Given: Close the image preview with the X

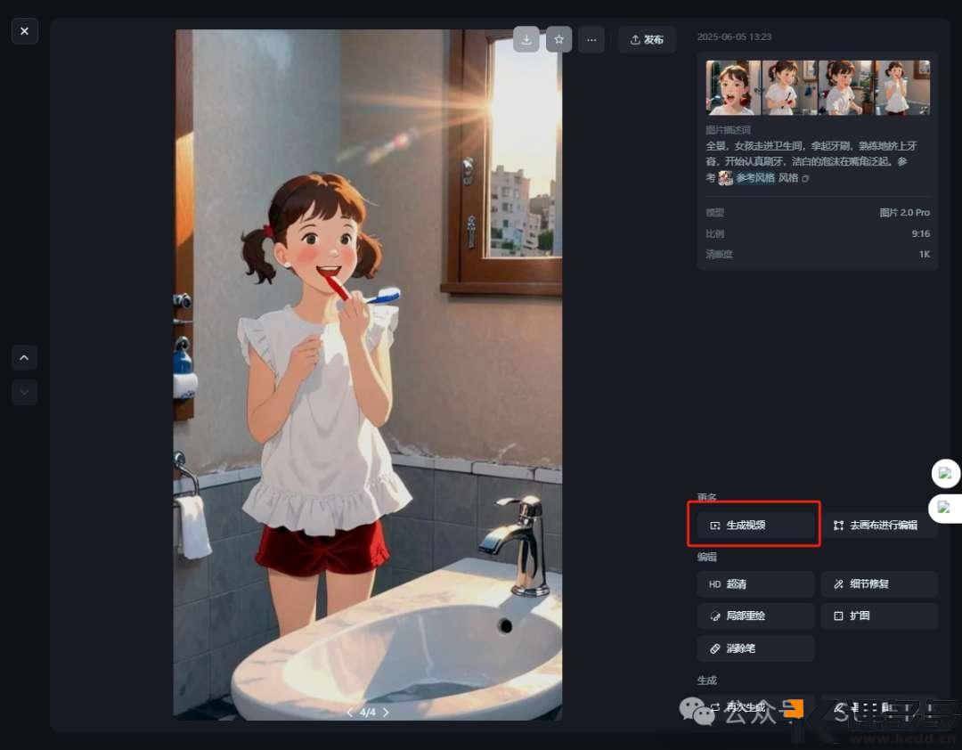Looking at the screenshot, I should coord(24,31).
